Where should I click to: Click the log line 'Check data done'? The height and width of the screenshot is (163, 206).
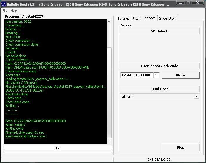click(x=17, y=102)
